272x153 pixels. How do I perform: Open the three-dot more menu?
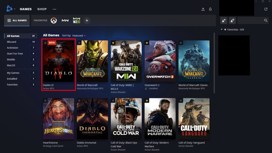click(54, 9)
